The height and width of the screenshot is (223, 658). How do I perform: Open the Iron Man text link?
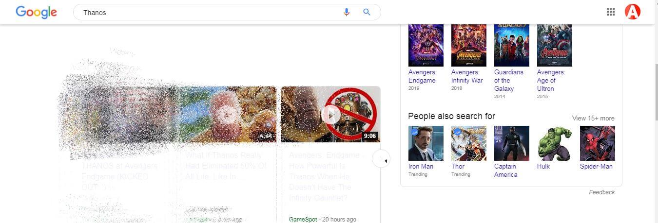click(421, 166)
